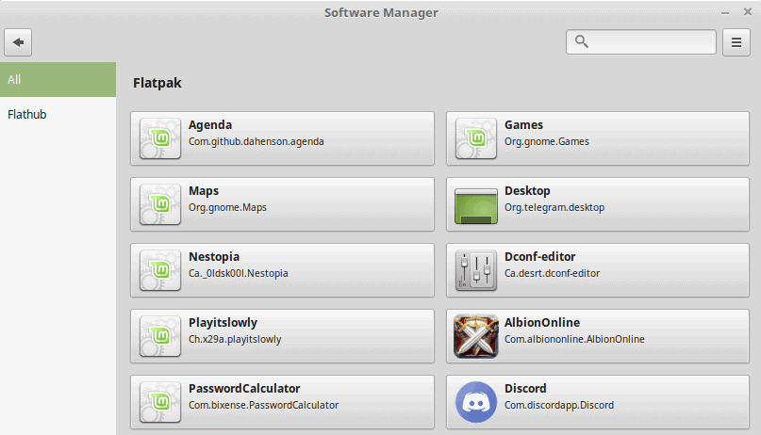
Task: Click the search input field
Action: click(651, 42)
